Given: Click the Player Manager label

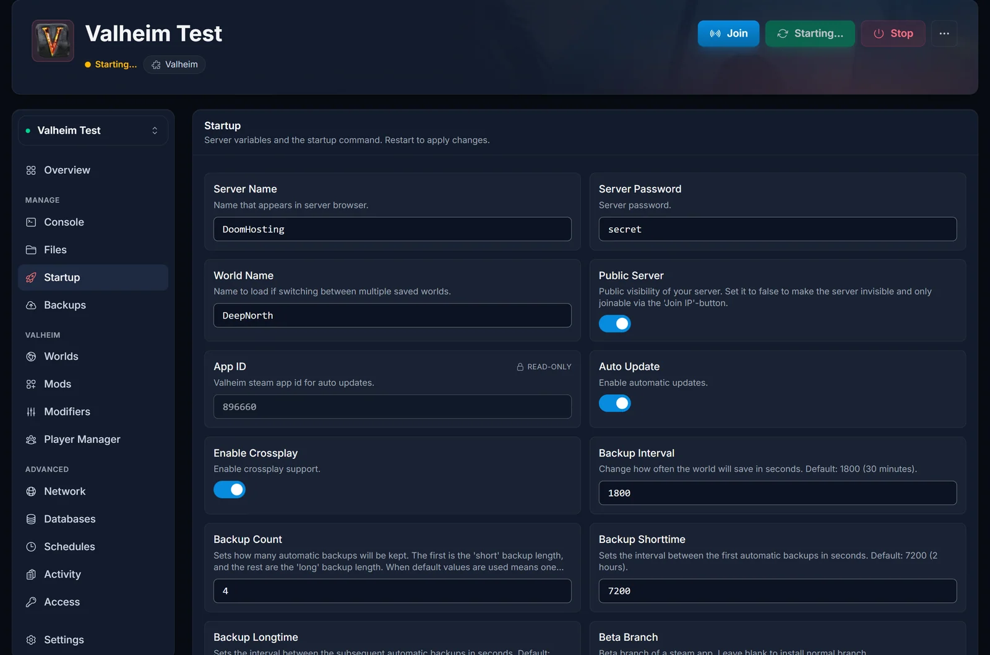Looking at the screenshot, I should [82, 439].
